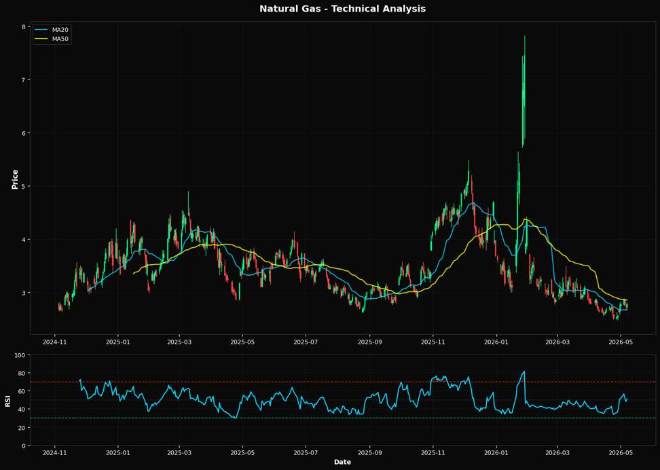Viewport: 660px width, 470px height.
Task: Click the 2025-01 date tick under RSI panel
Action: (118, 453)
